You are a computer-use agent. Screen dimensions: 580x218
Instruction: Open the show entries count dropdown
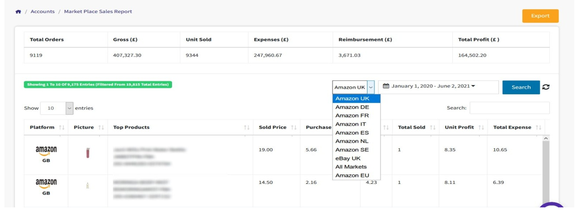point(57,108)
